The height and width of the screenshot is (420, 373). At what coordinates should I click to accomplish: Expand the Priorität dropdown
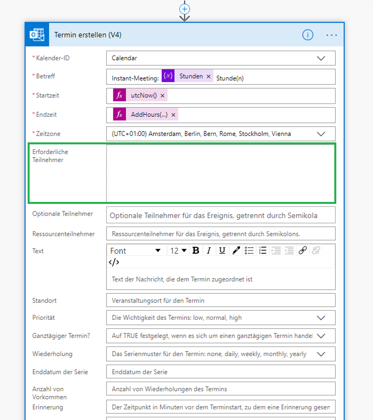[221, 318]
